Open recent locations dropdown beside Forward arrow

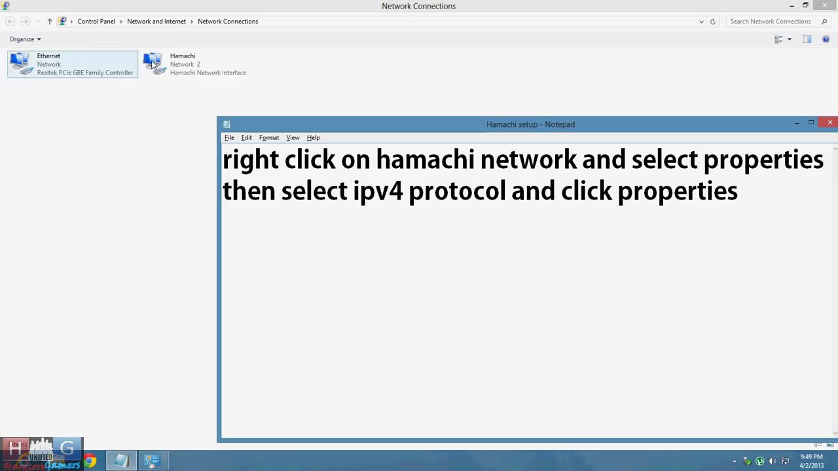37,22
